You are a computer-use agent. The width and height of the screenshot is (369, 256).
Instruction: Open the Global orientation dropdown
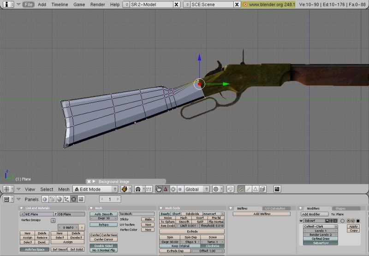click(196, 189)
